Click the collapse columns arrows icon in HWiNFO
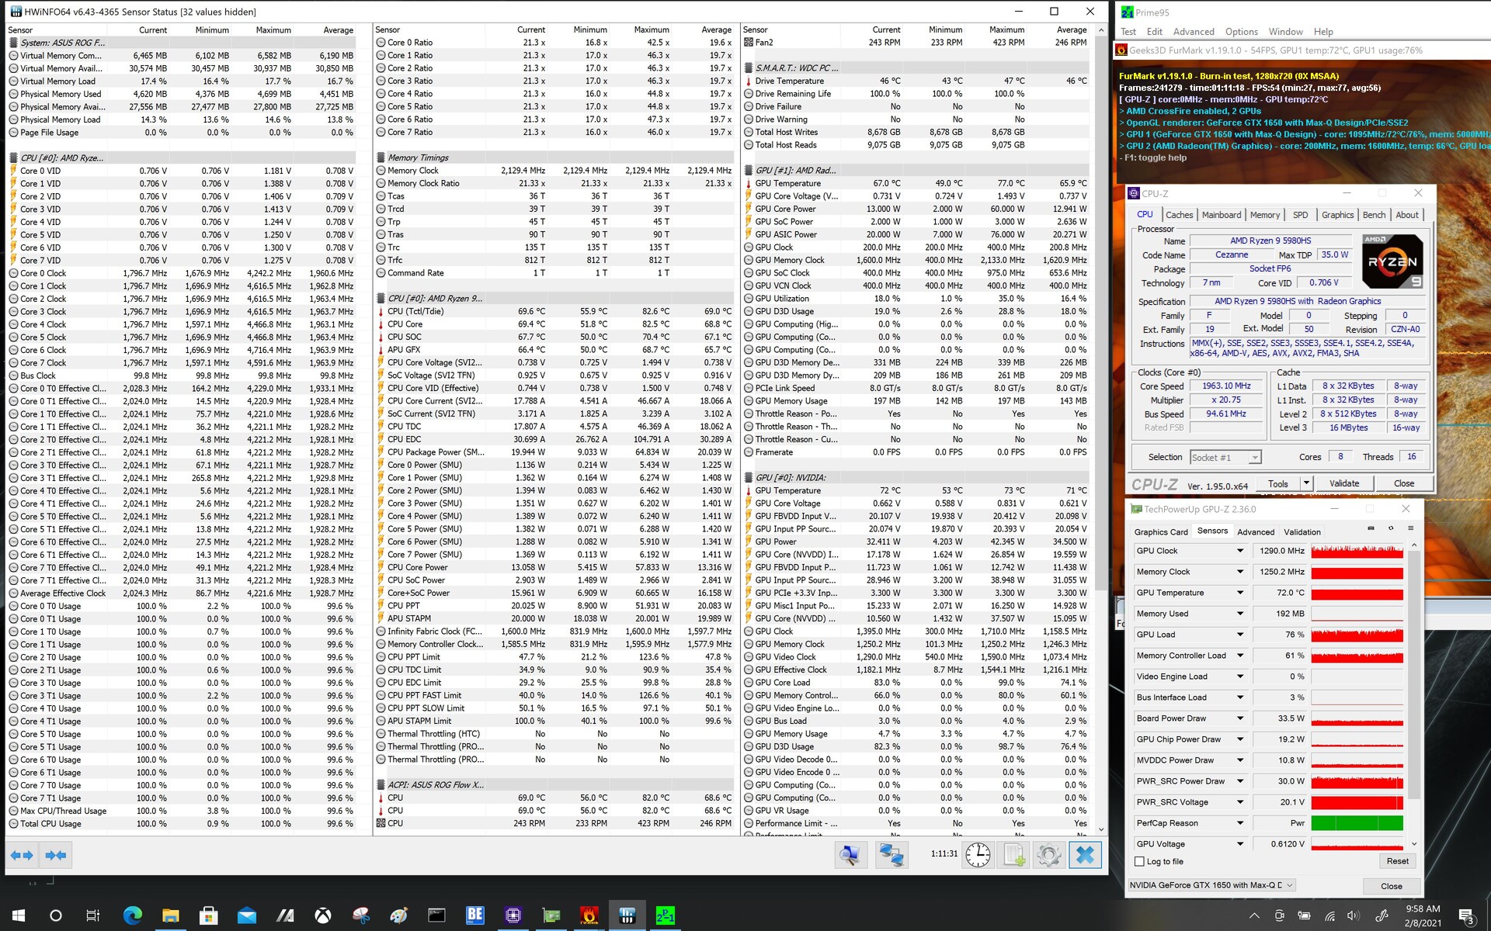The image size is (1491, 931). [56, 855]
